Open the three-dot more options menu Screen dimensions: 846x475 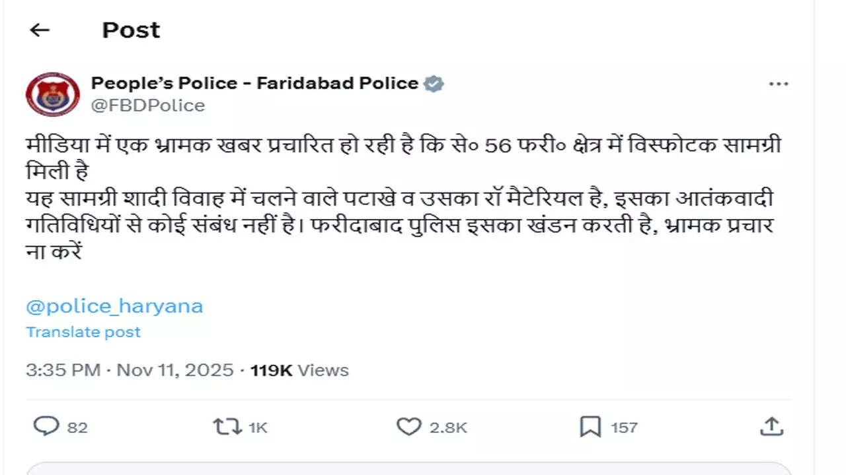(x=779, y=84)
